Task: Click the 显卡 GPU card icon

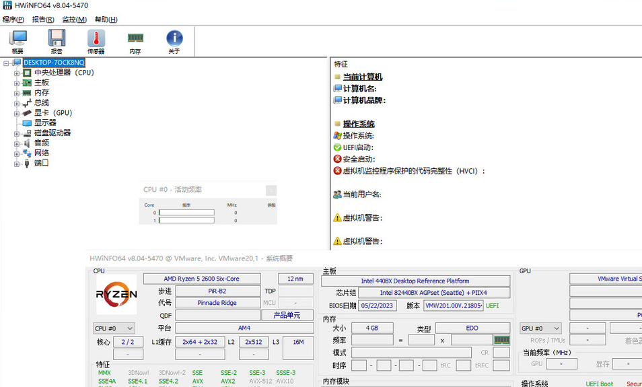Action: click(x=27, y=112)
